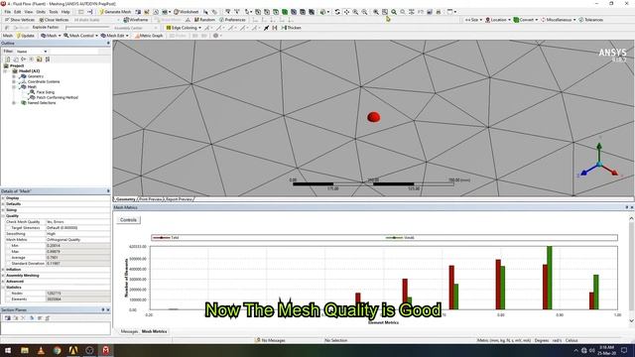This screenshot has width=635, height=357.
Task: Select Patch Conforming Method tree item
Action: coord(58,97)
